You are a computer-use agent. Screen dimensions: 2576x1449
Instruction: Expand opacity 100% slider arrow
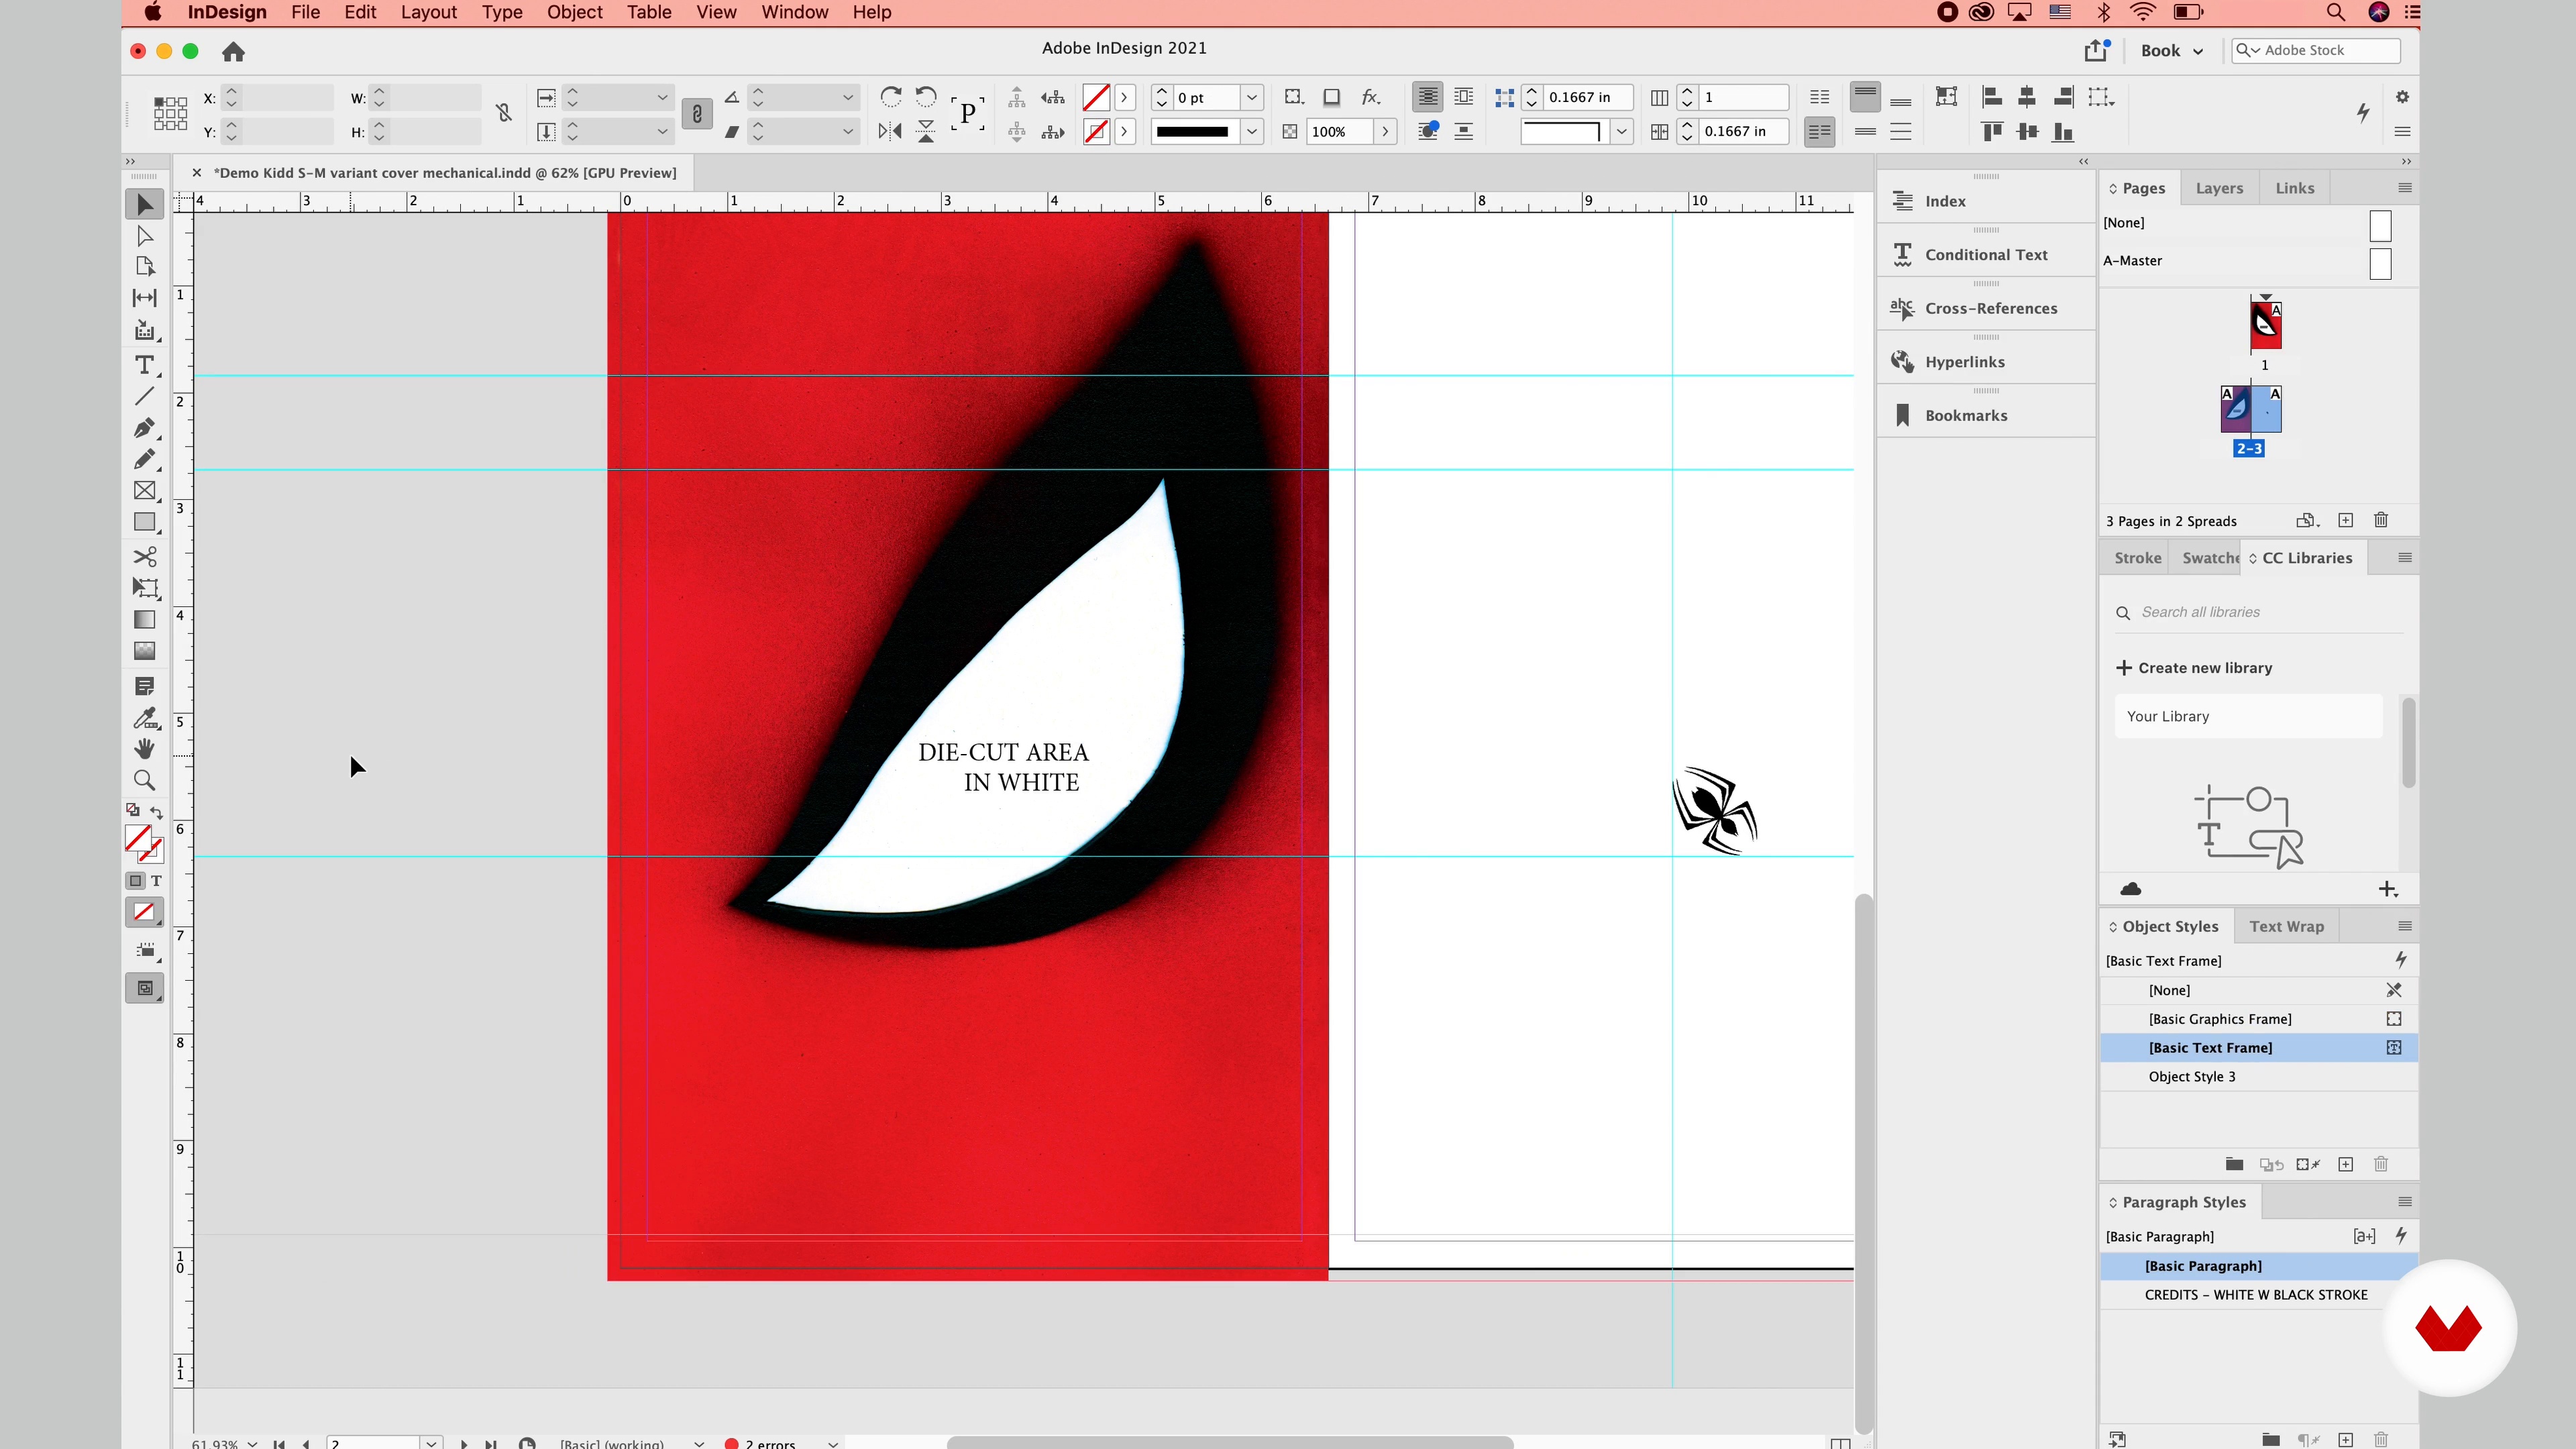click(x=1385, y=131)
